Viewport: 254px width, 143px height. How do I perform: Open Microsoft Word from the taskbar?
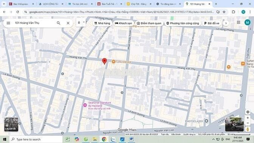(131, 139)
